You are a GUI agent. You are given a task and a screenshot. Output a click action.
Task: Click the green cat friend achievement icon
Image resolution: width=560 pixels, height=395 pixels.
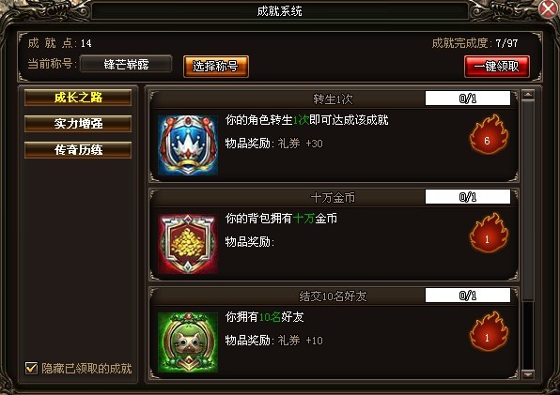point(188,342)
